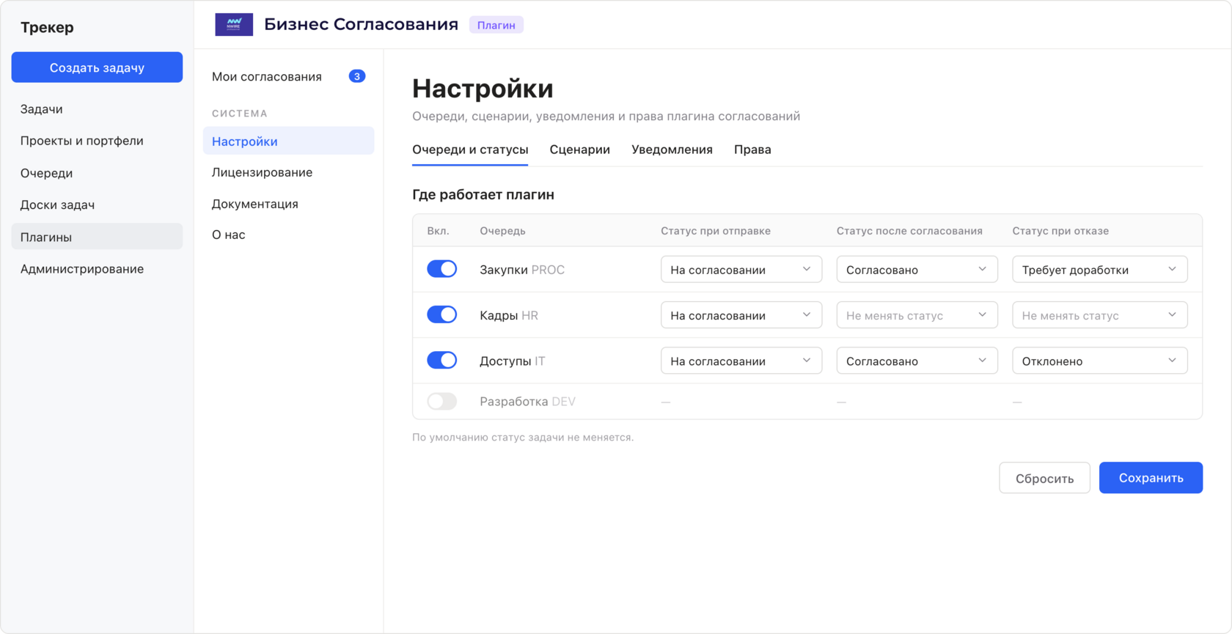
Task: Click the Где работает плагин heading
Action: tap(483, 194)
